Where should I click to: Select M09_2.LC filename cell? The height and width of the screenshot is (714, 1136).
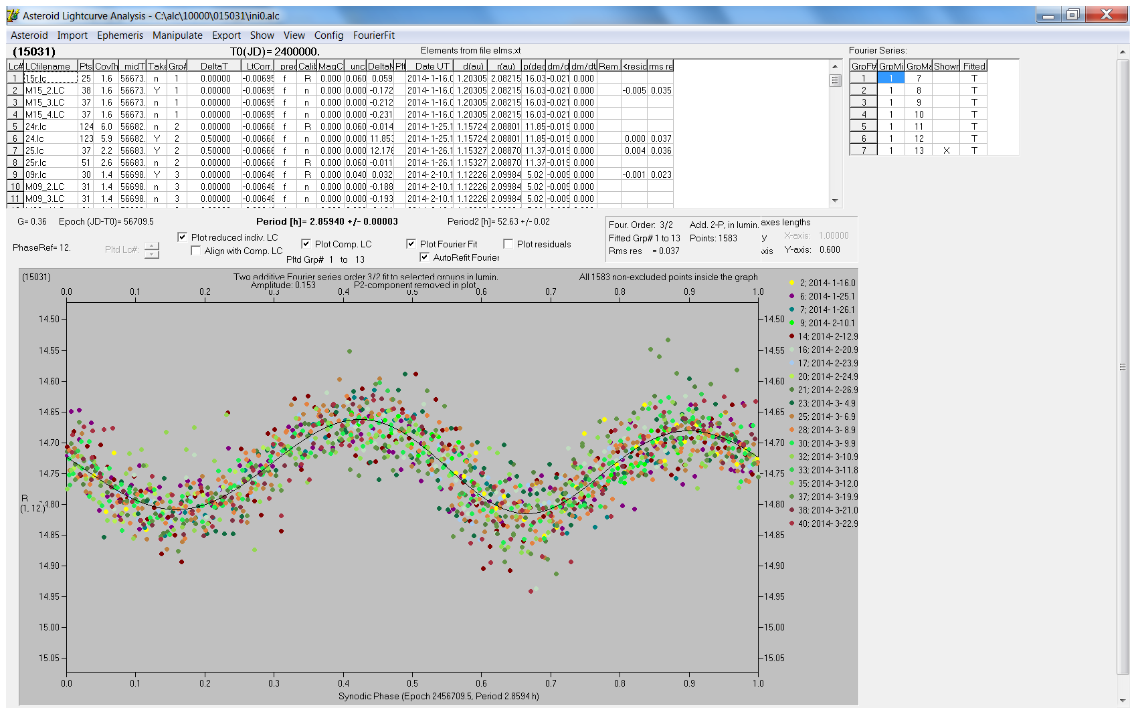tap(51, 187)
